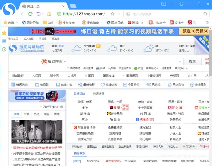Open the 爱淘宝 bookmark

coord(176,23)
